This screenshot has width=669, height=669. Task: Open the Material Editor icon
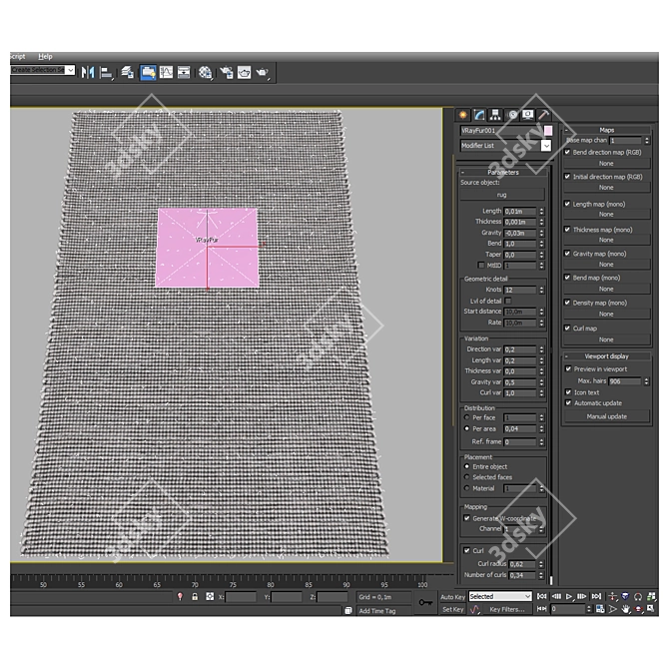pos(205,72)
